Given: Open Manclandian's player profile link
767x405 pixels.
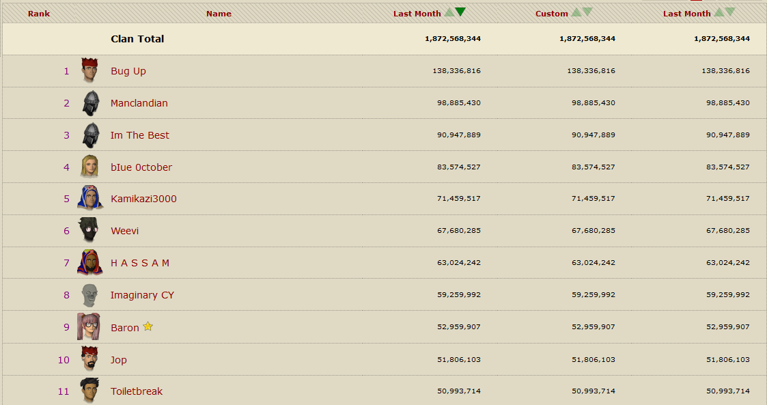Looking at the screenshot, I should tap(139, 103).
